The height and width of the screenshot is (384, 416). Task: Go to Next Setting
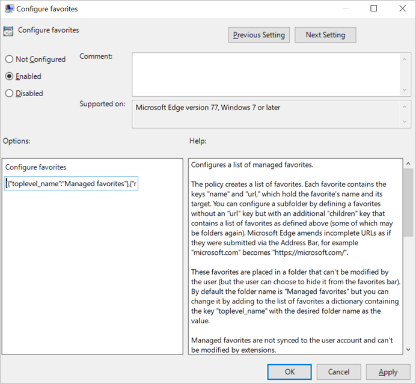pos(325,35)
